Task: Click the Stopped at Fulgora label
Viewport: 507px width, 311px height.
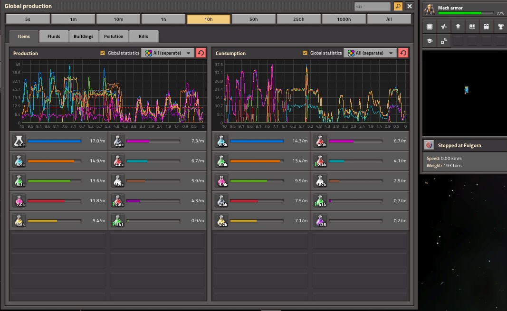Action: click(459, 145)
